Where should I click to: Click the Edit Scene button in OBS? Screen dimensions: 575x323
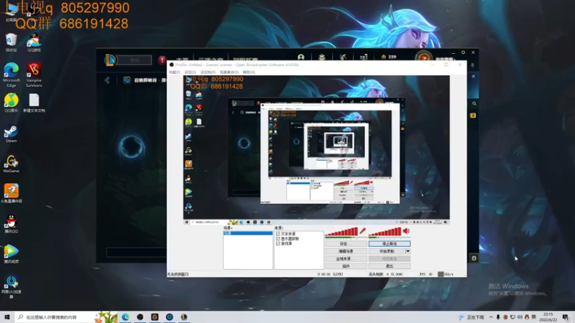click(346, 251)
